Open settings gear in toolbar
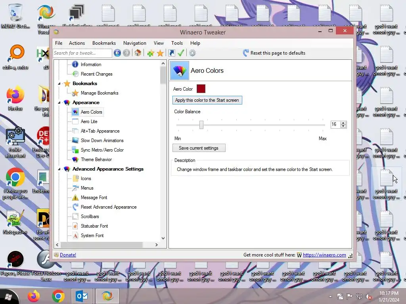406x304 pixels. (192, 53)
